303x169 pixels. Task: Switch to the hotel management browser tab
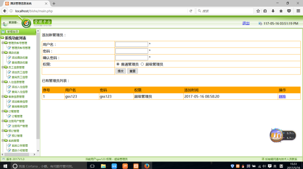tap(26, 4)
